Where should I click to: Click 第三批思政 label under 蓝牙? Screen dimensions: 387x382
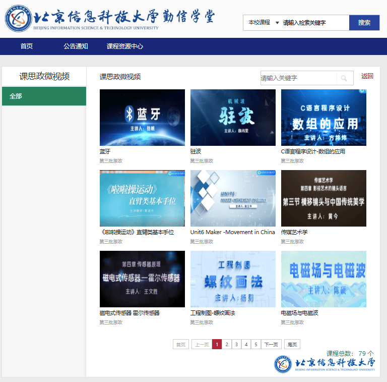point(111,161)
